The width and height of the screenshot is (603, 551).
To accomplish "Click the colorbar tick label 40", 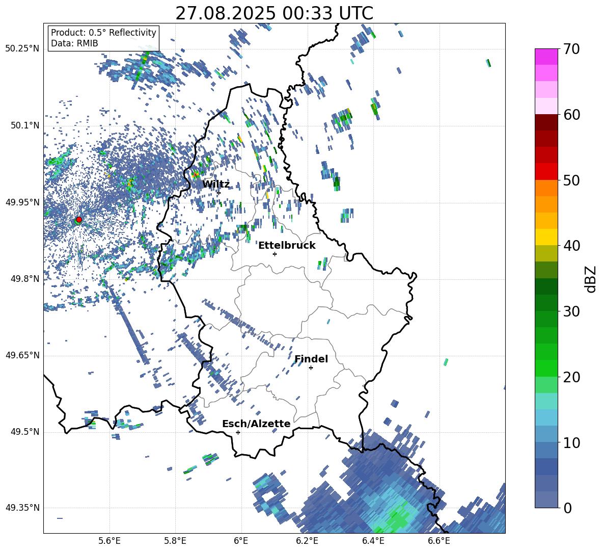I will click(x=571, y=246).
